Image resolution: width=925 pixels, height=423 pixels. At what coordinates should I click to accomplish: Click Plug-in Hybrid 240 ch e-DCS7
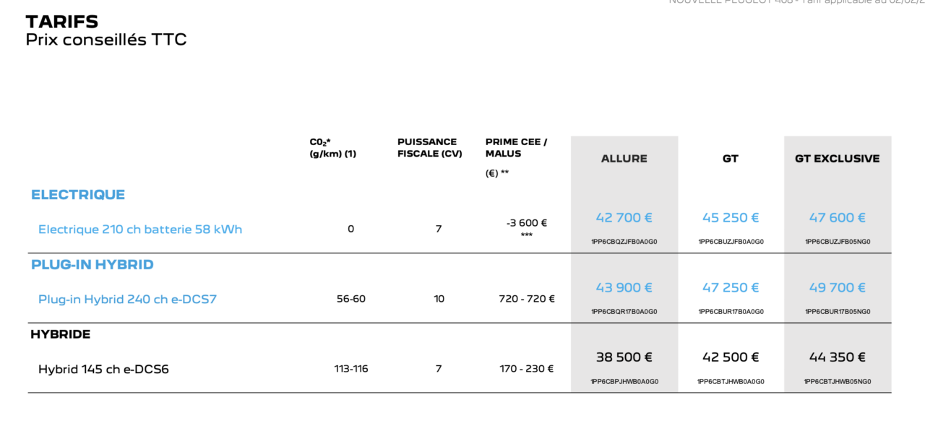point(128,299)
